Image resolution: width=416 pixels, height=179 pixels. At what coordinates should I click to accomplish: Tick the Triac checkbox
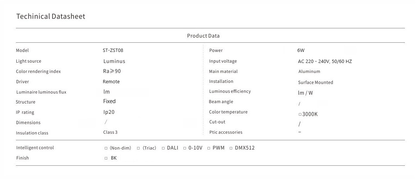coord(138,148)
